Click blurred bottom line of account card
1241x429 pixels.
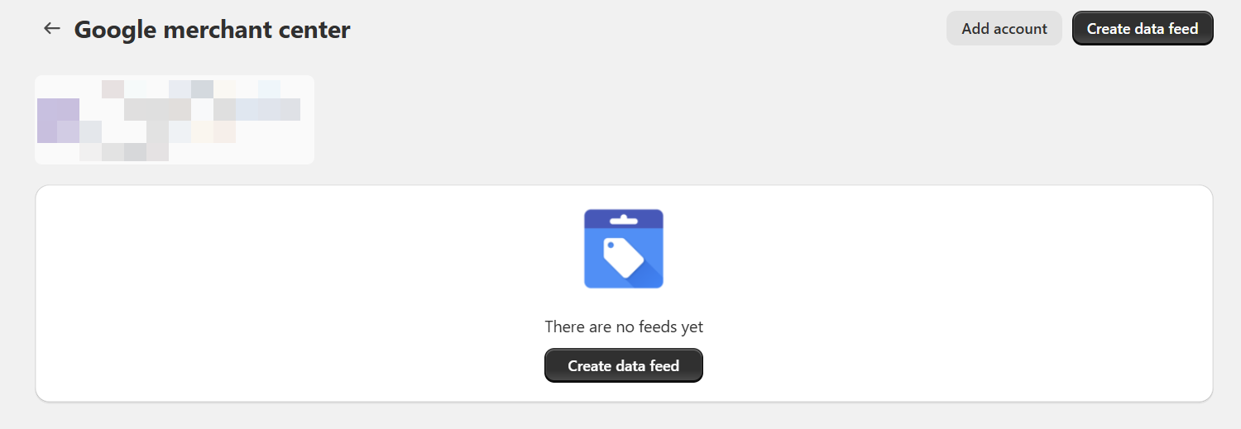[124, 152]
